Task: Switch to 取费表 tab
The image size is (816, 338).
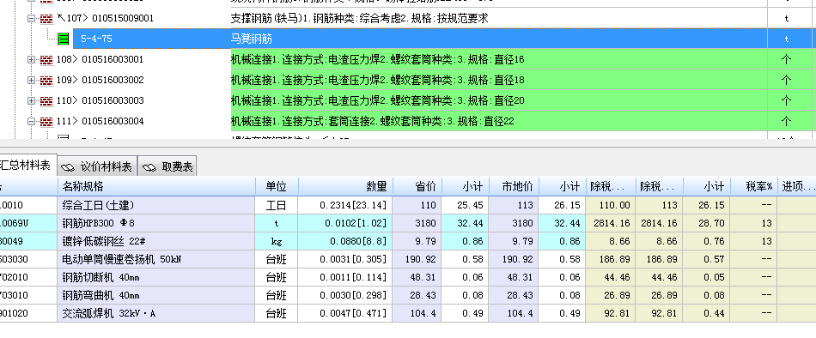Action: [x=167, y=167]
